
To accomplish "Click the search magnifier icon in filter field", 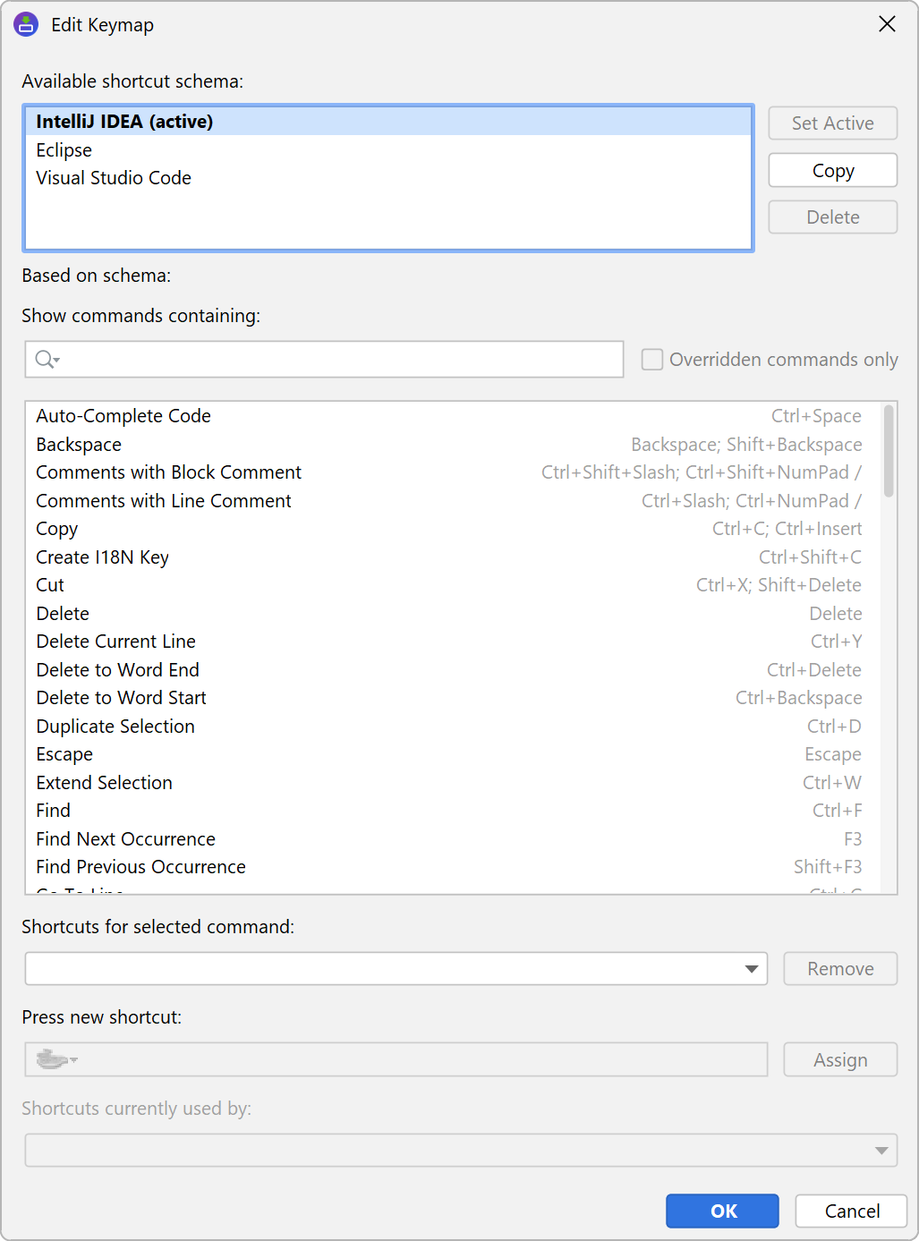I will (x=46, y=360).
